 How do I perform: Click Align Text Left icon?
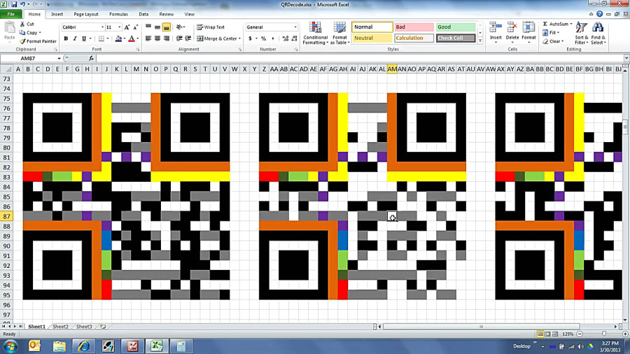click(x=148, y=38)
